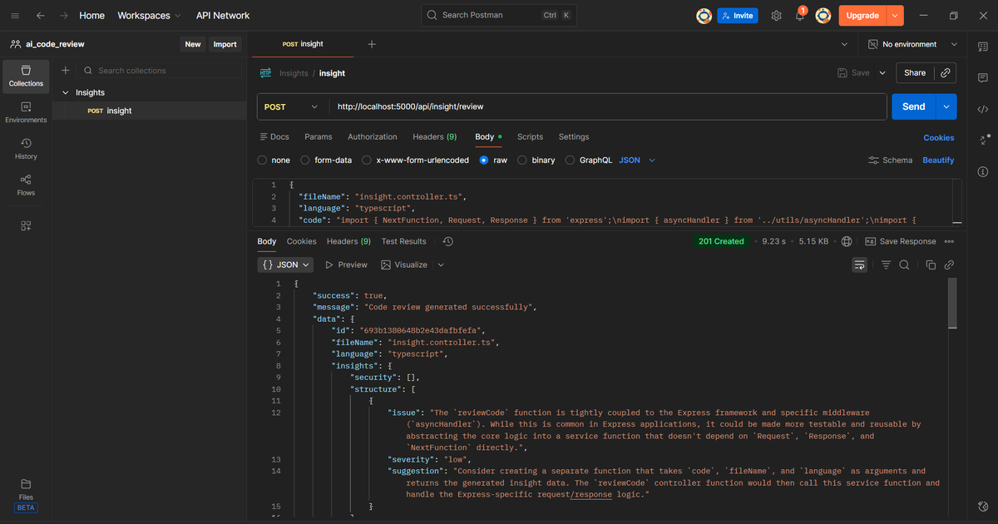Open the History panel in the sidebar
The width and height of the screenshot is (998, 524).
[26, 148]
